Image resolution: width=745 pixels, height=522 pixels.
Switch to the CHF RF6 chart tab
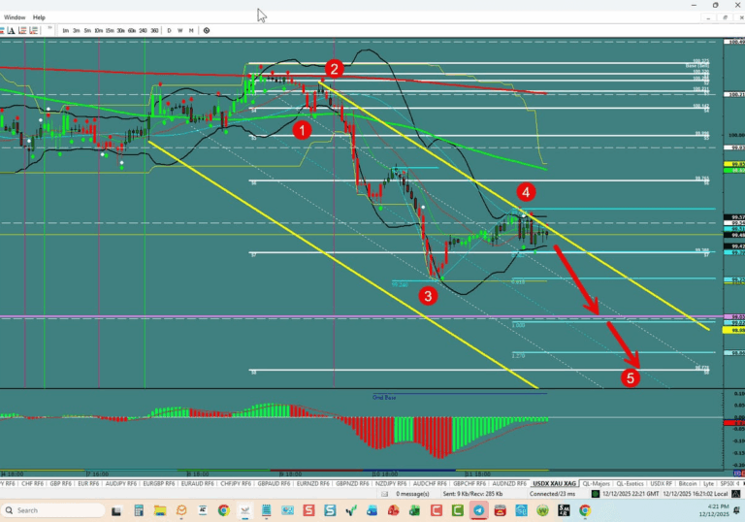(32, 483)
